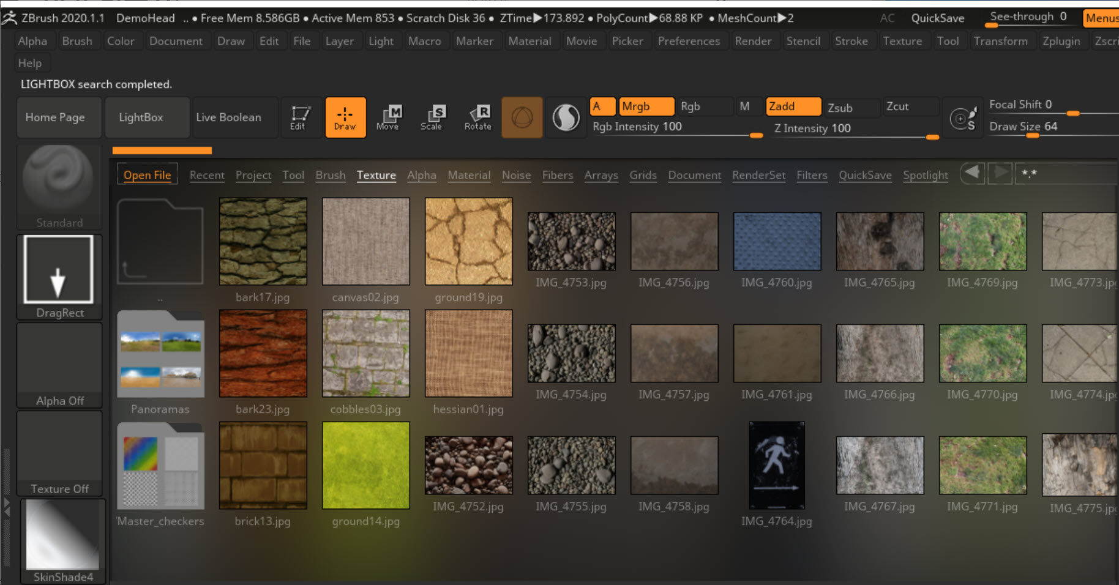
Task: Toggle the Zsub sculpt mode
Action: (851, 108)
